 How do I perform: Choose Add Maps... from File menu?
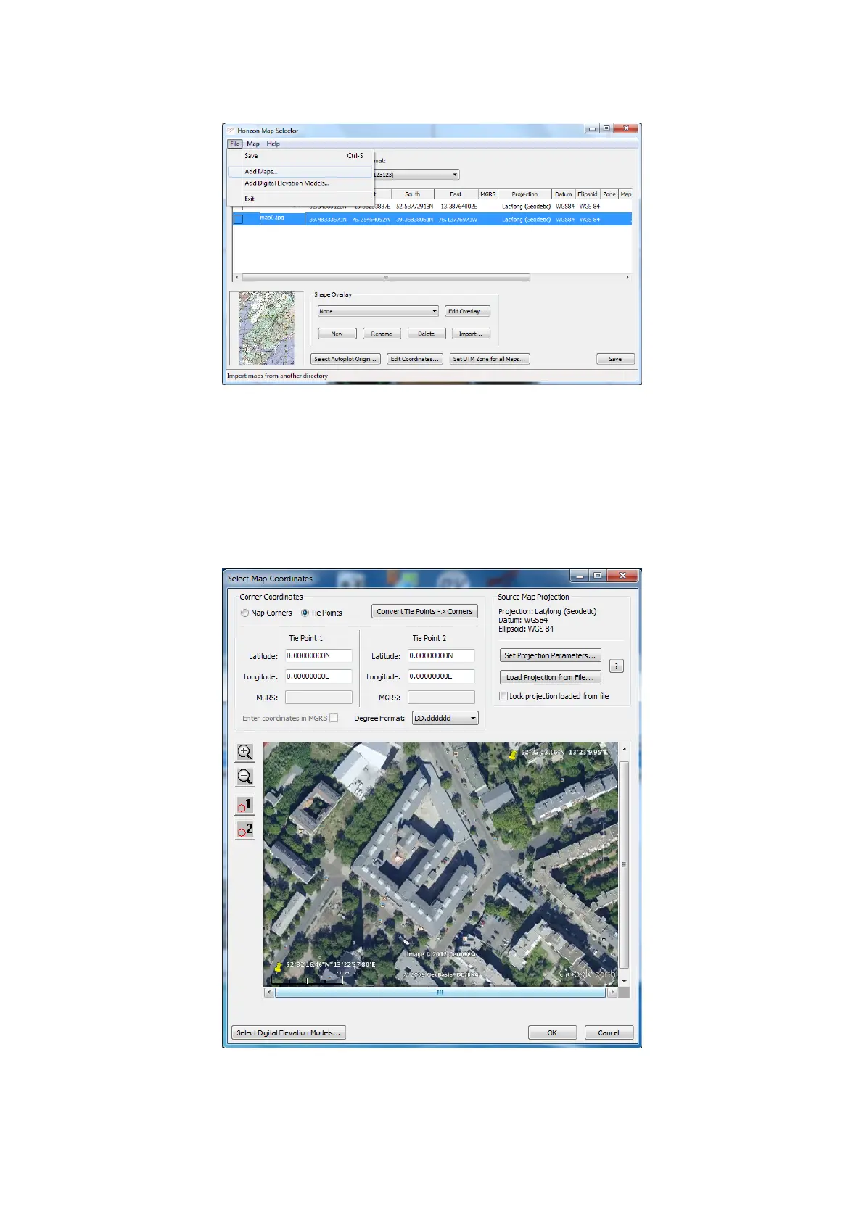pyautogui.click(x=261, y=172)
